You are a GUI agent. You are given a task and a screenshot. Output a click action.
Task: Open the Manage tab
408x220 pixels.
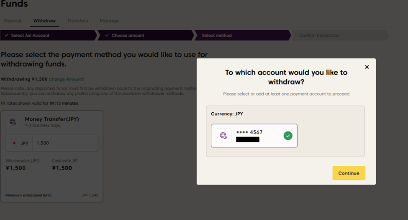(x=109, y=21)
